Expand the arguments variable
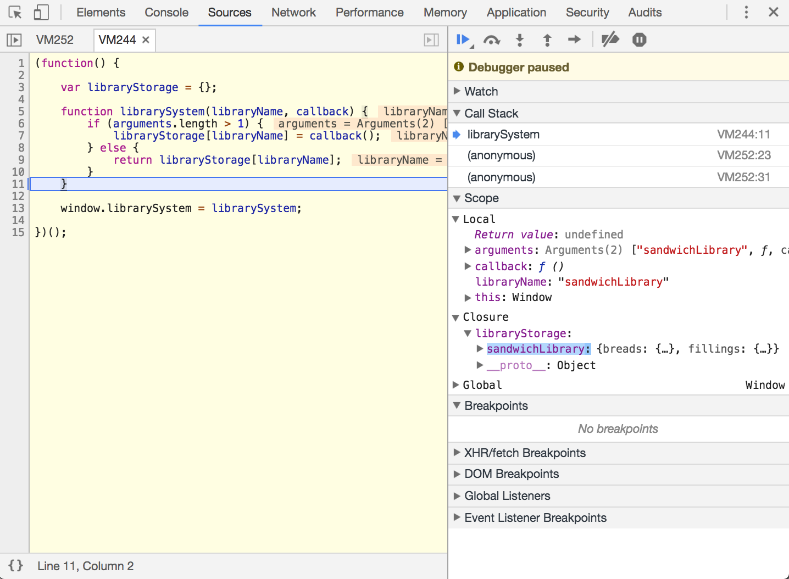 [468, 250]
